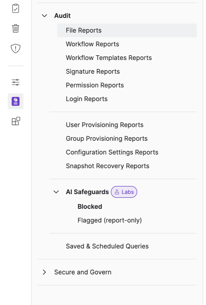
Task: Select Workflow Templates Reports
Action: 109,58
